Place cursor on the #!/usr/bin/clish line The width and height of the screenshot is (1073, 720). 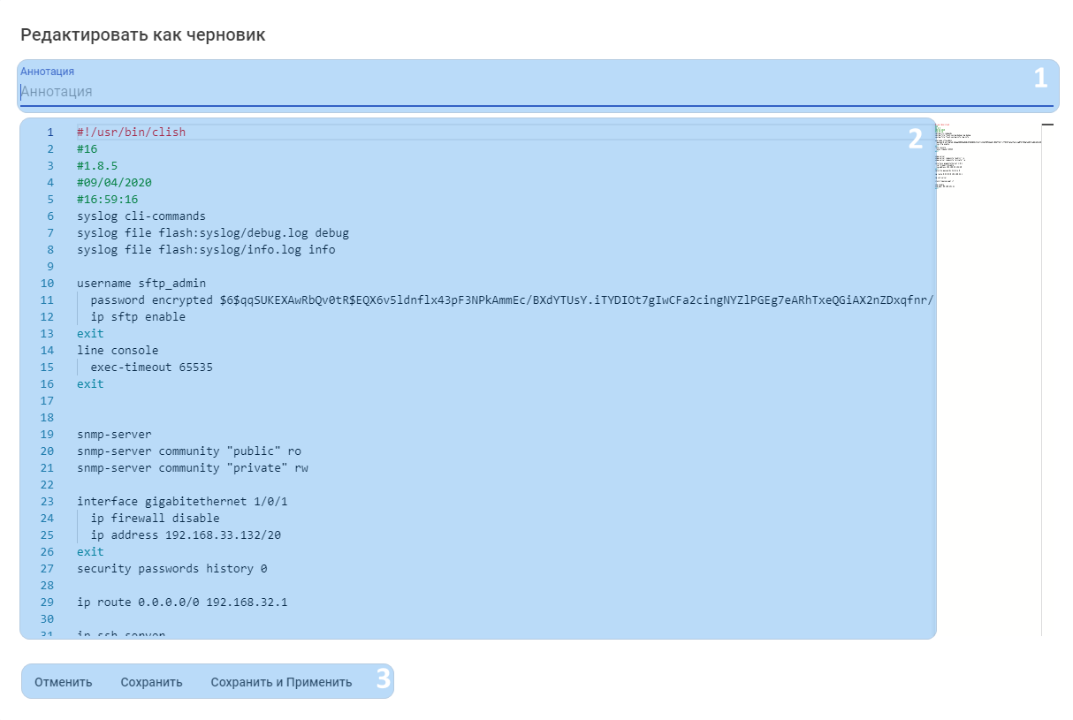(x=131, y=133)
